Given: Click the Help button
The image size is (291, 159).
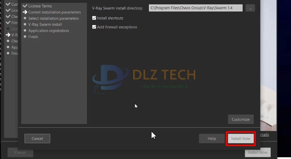Looking at the screenshot, I should (x=212, y=139).
